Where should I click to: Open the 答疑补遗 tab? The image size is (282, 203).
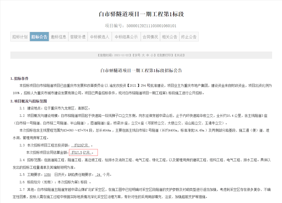[78, 37]
